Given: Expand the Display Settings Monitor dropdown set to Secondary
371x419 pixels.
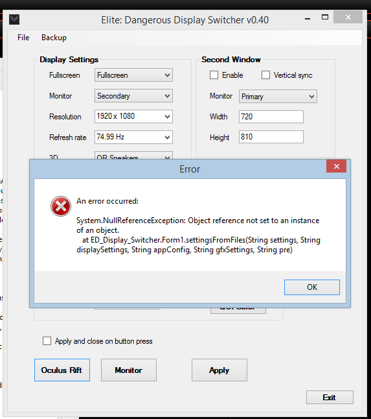Looking at the screenshot, I should coord(133,96).
